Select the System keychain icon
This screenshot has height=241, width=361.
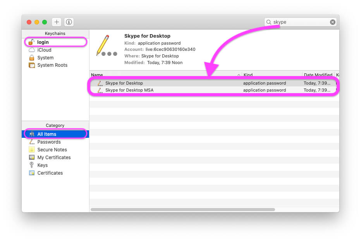(31, 57)
